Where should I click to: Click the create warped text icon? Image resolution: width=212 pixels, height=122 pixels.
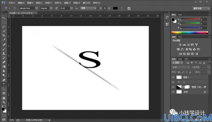[122, 8]
